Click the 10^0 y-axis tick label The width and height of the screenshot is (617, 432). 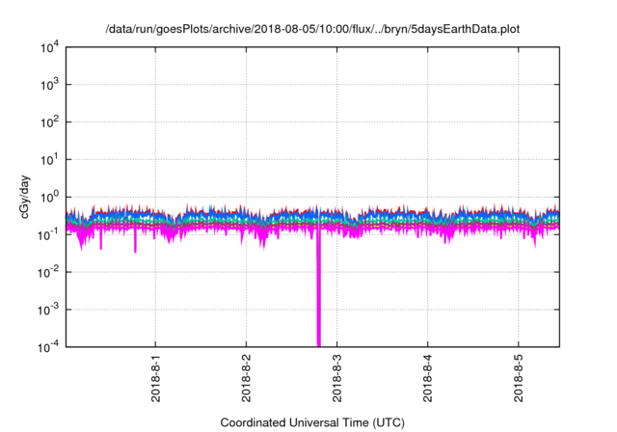click(49, 197)
